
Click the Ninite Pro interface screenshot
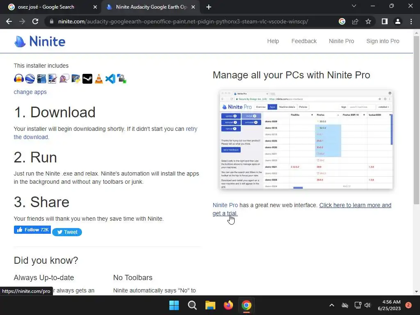point(306,139)
